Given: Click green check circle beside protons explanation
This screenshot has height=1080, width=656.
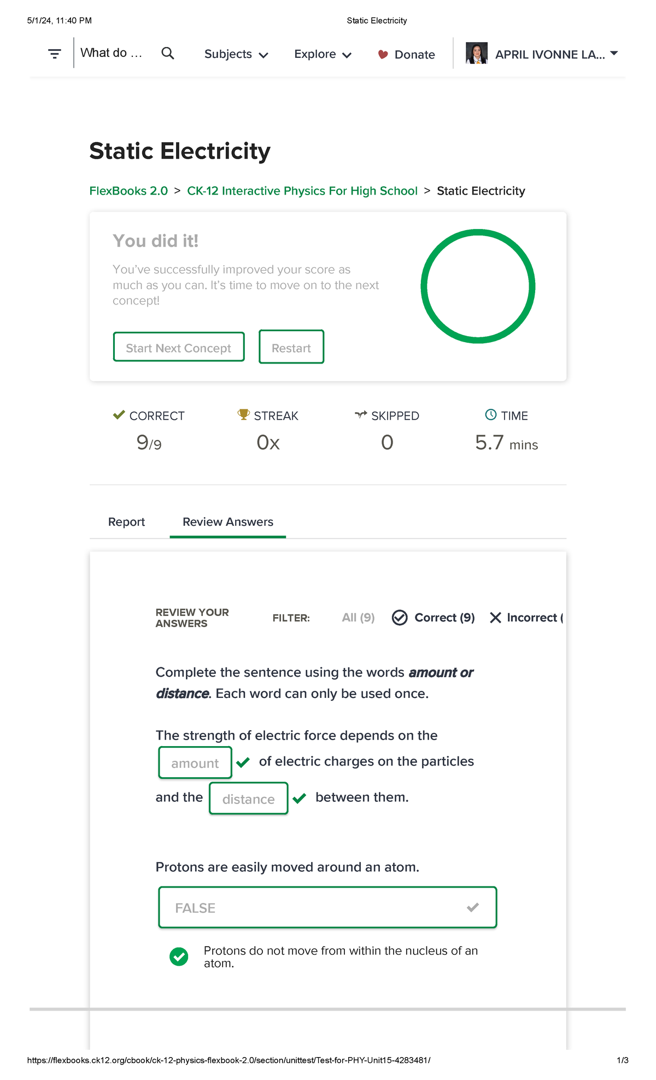Looking at the screenshot, I should (x=179, y=956).
